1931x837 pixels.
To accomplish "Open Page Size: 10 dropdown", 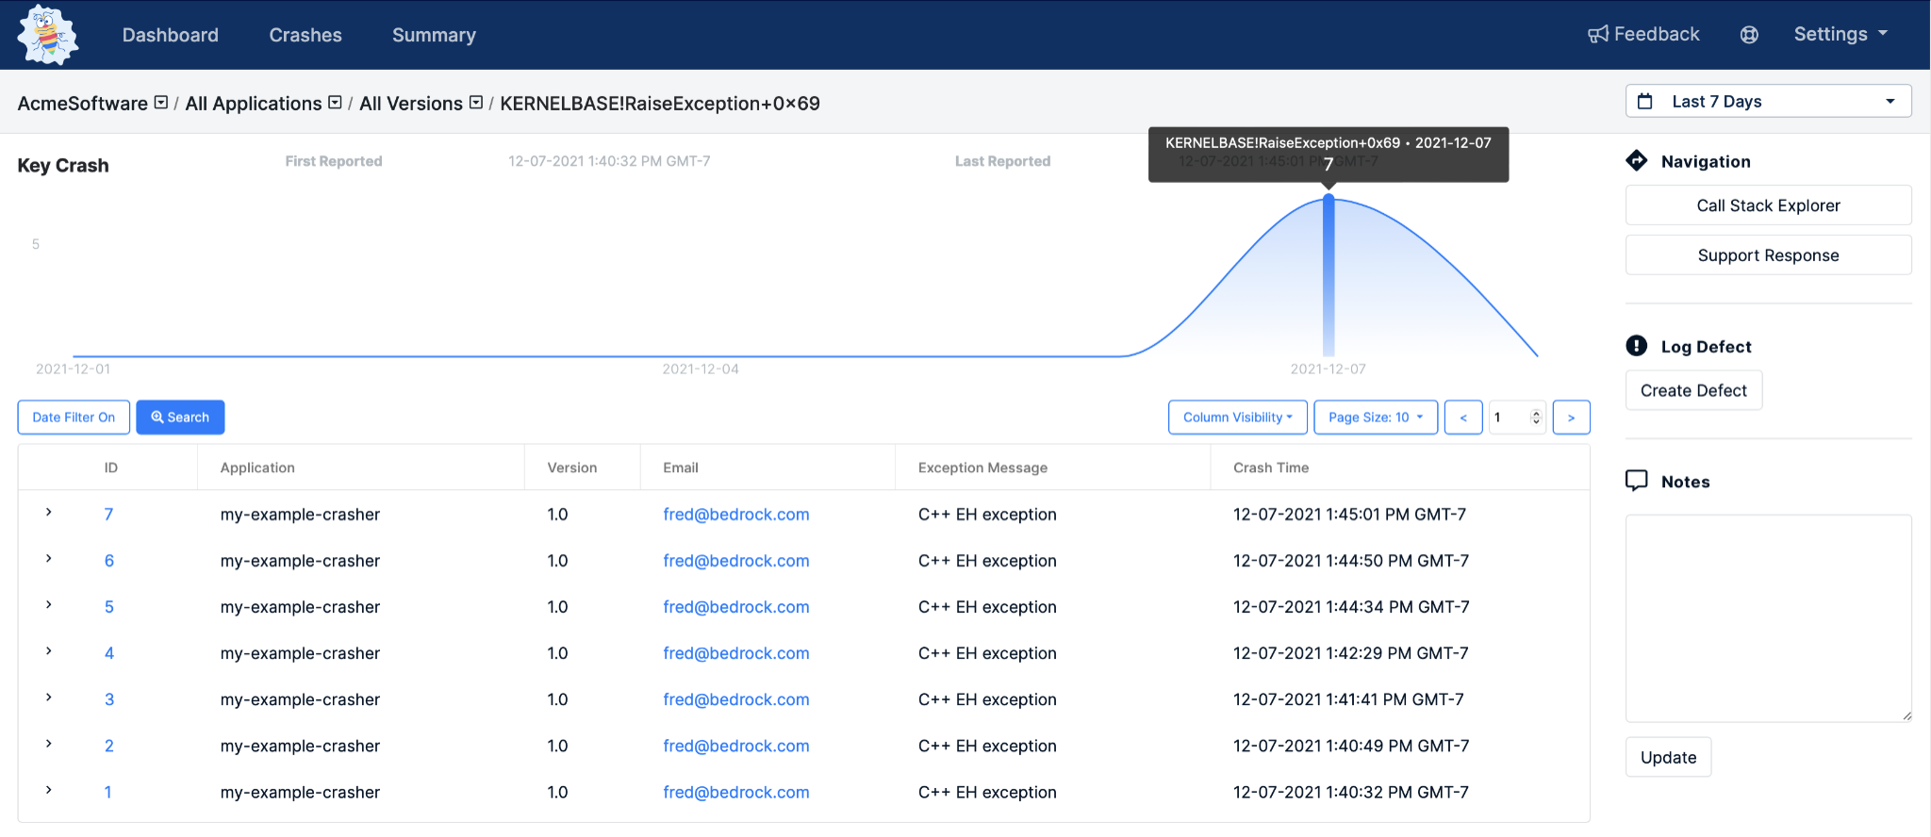I will click(1376, 417).
